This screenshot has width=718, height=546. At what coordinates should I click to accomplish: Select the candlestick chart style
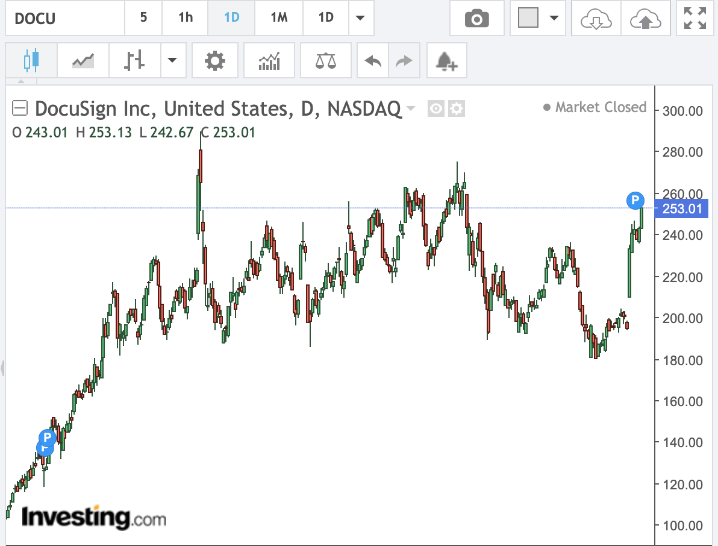pyautogui.click(x=31, y=60)
